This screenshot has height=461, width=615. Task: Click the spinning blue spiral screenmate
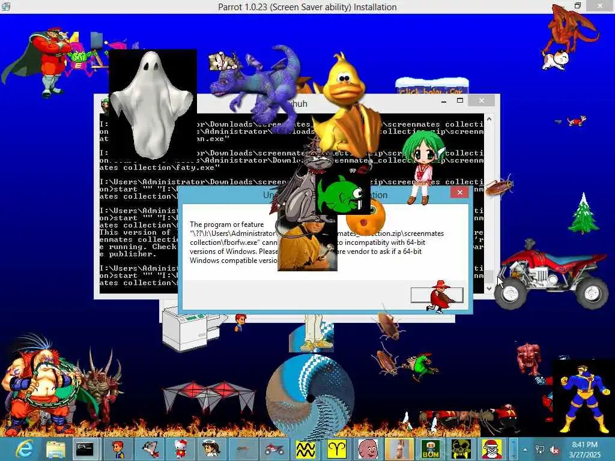(x=310, y=396)
